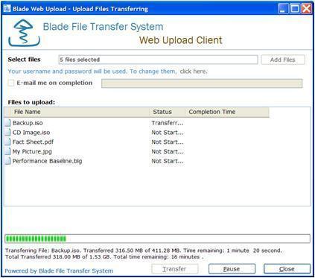
Task: Click the Fact Sheet.pdf file icon
Action: coord(8,142)
